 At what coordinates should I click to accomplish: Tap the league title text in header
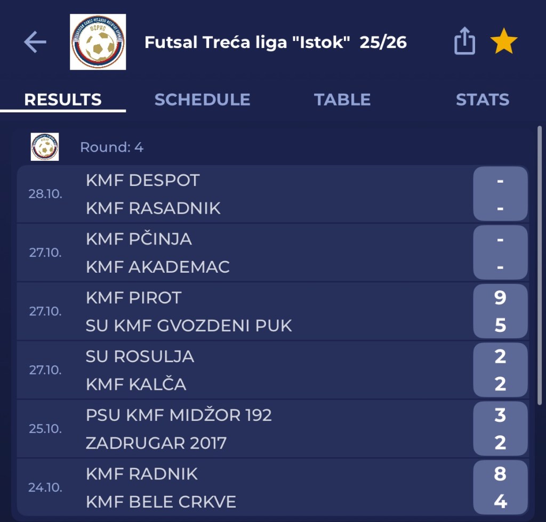click(x=276, y=42)
